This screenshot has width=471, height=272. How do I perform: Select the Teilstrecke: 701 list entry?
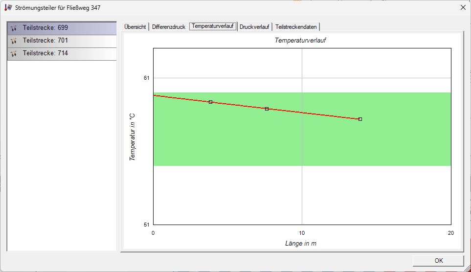[x=62, y=41]
